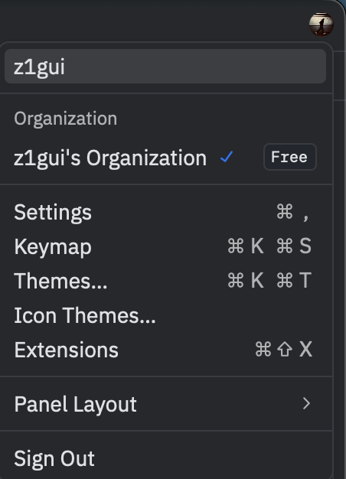Image resolution: width=346 pixels, height=479 pixels.
Task: Click the Themes ⌘K ⌘T shortcut hint
Action: [269, 280]
